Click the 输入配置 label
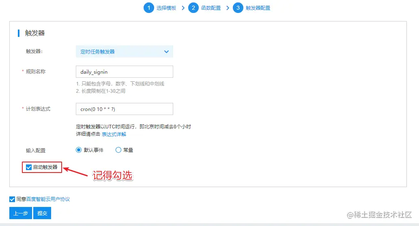419x226 pixels. pyautogui.click(x=36, y=151)
